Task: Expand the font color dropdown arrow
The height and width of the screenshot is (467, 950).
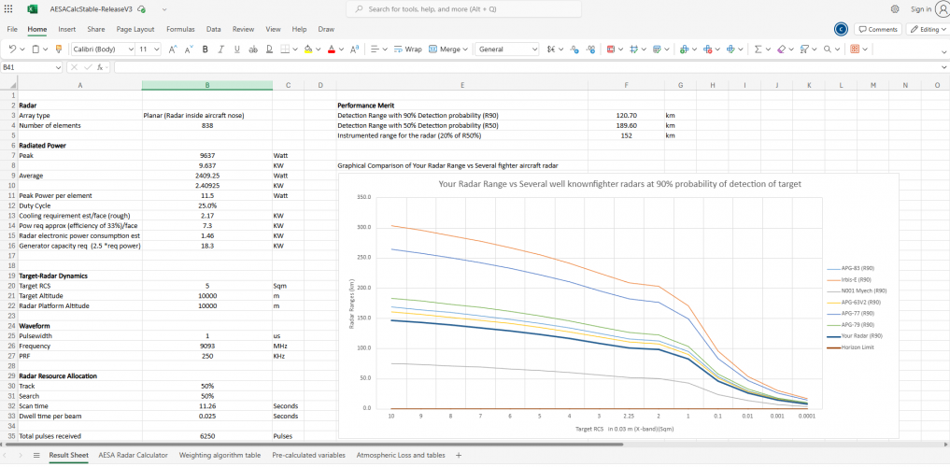Action: pyautogui.click(x=341, y=50)
